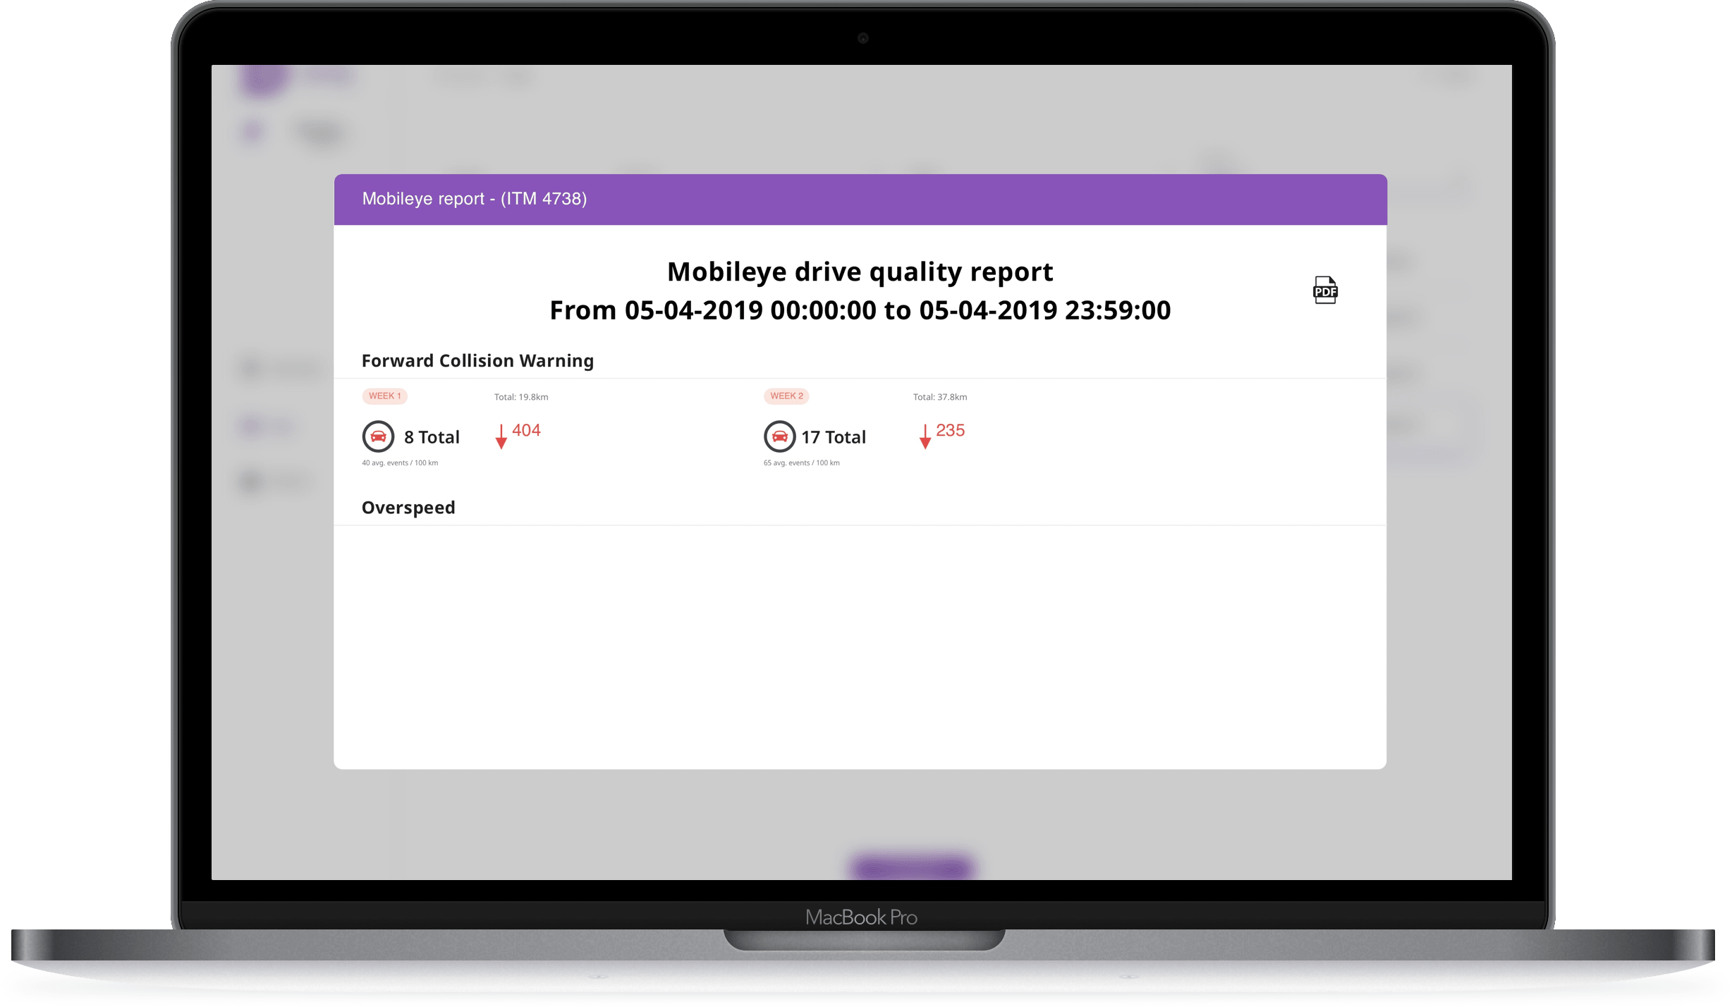Click "40 avg. events / 100 km"
Screen dimensions: 1732x1007
click(400, 463)
